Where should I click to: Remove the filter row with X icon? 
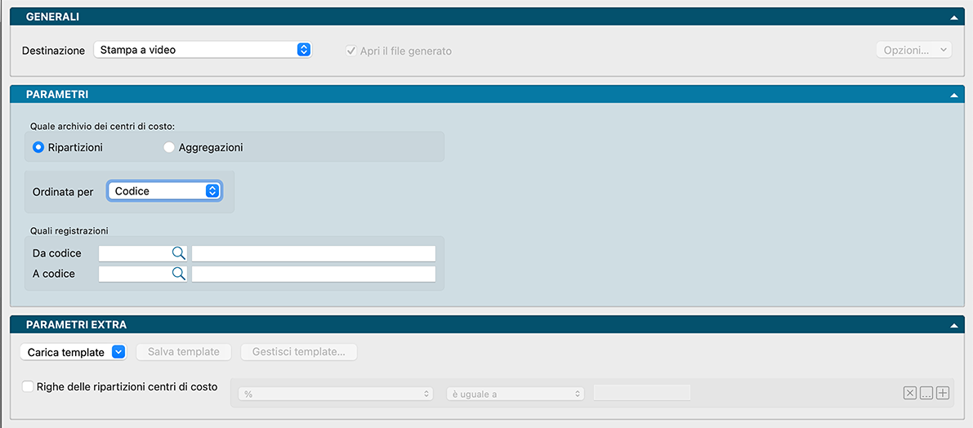coord(909,394)
